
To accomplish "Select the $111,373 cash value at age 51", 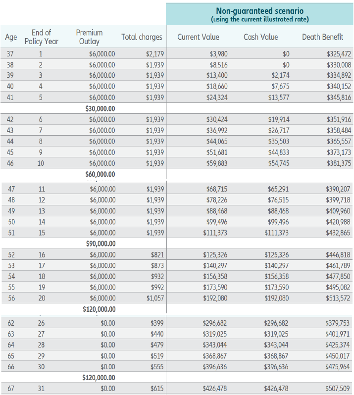I will pyautogui.click(x=276, y=233).
